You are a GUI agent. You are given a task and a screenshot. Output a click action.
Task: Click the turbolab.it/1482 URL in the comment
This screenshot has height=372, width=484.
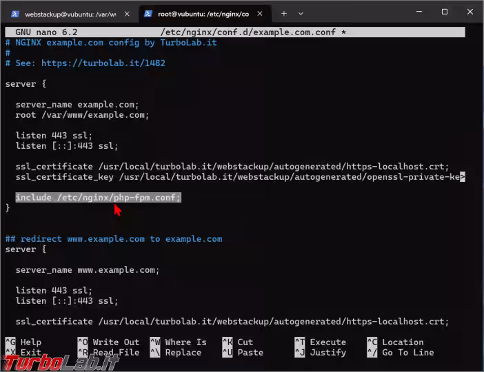tap(103, 63)
